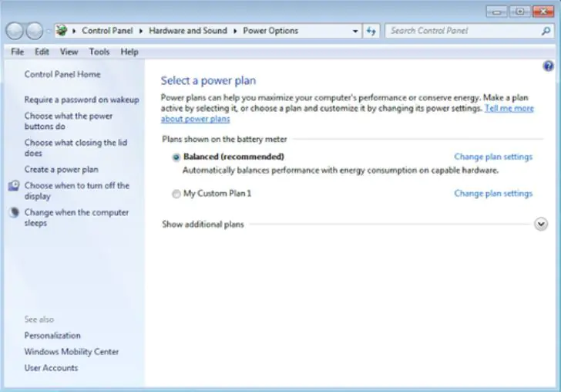Screen dimensions: 561x392
Task: Click the Refresh icon beside address bar
Action: pos(372,31)
